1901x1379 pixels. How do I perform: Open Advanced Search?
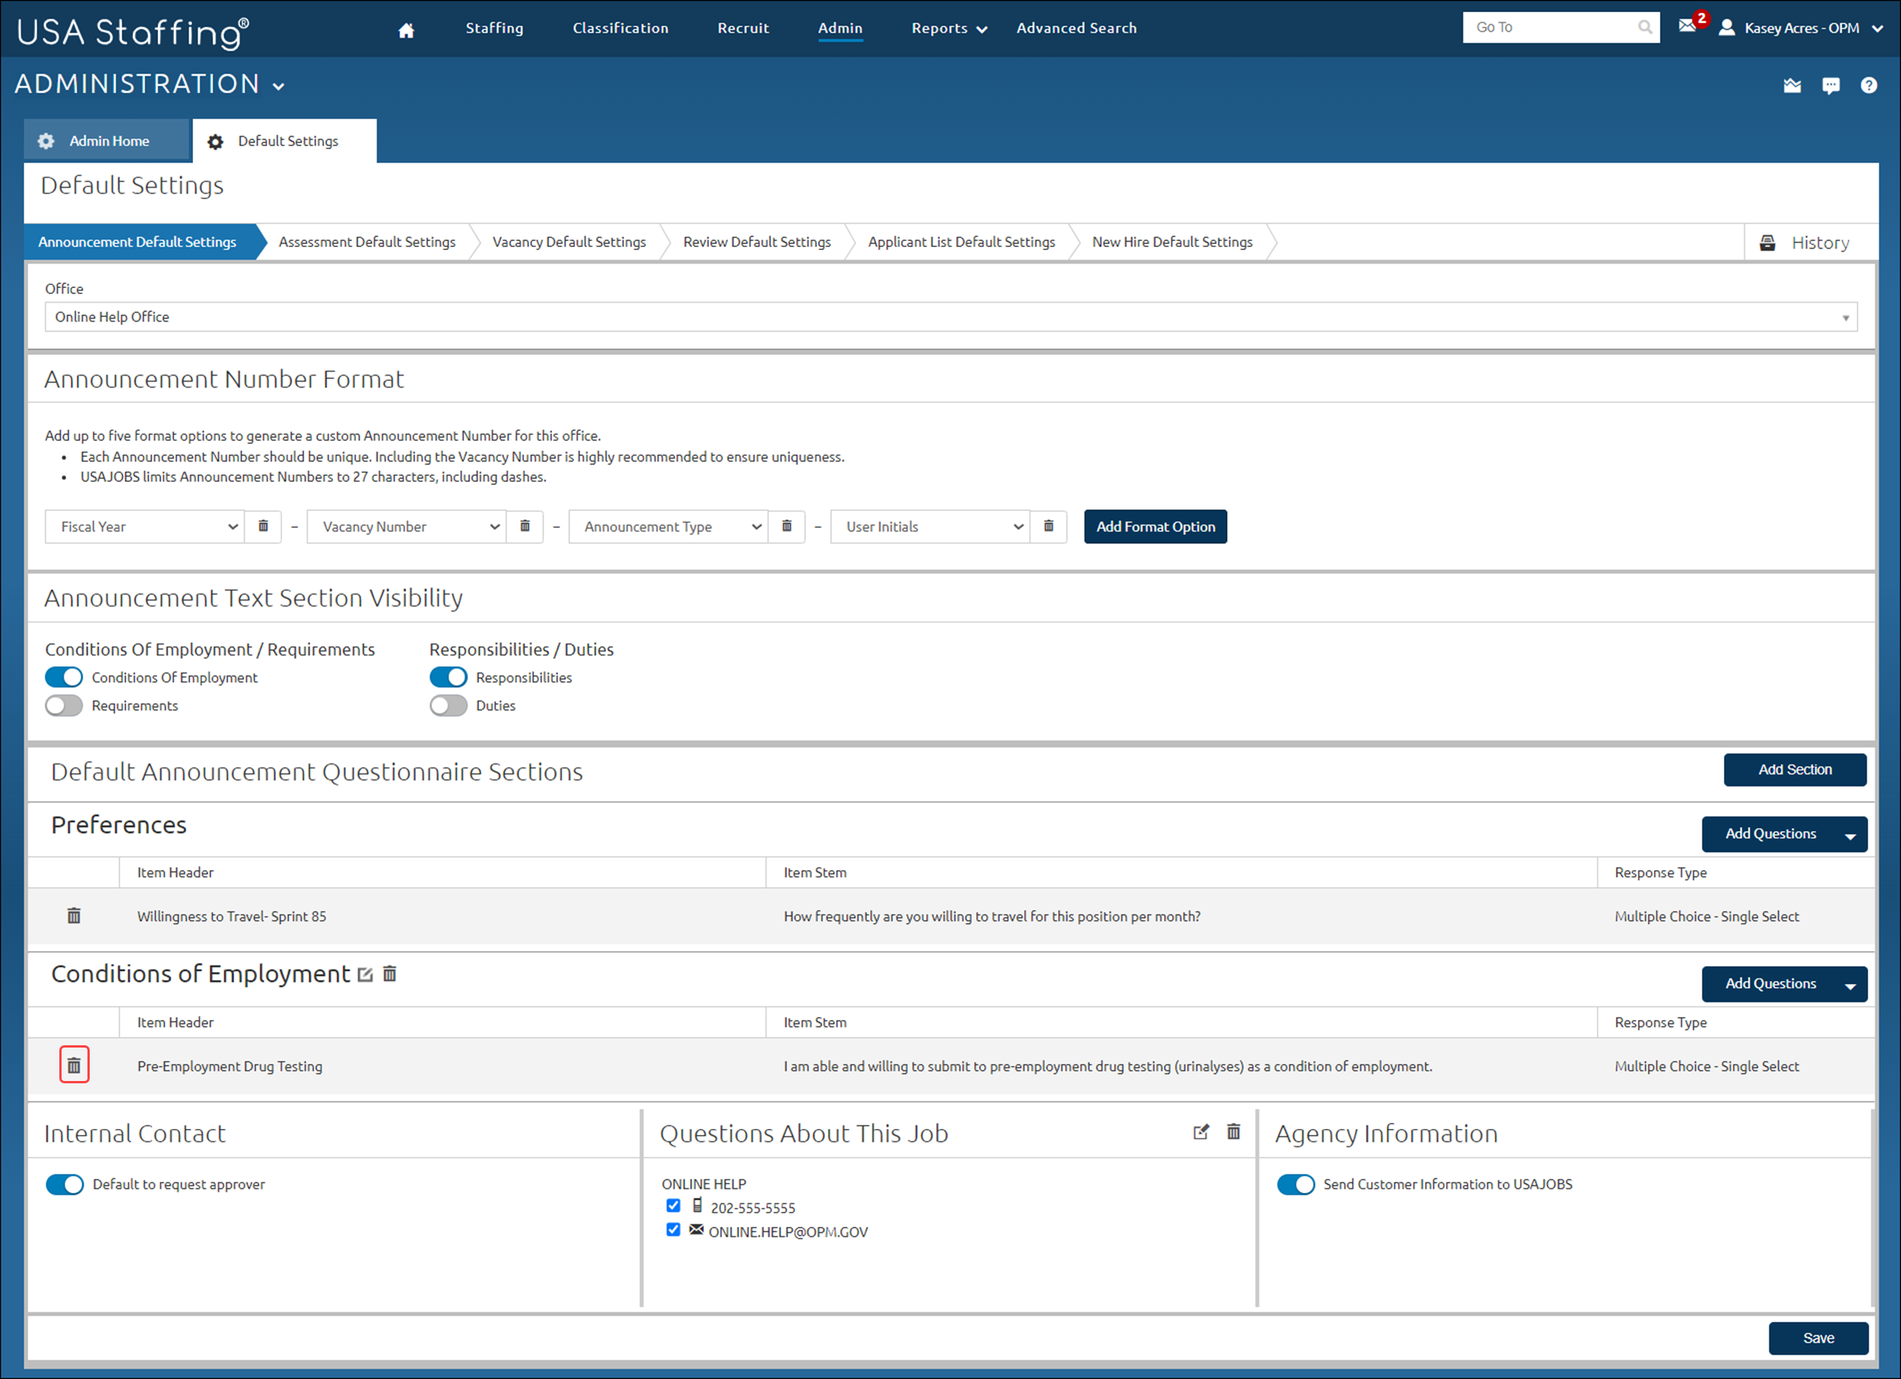coord(1076,28)
